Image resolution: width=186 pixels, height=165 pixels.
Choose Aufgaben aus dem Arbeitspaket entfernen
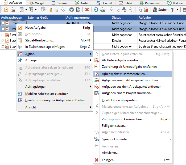[x=133, y=87]
